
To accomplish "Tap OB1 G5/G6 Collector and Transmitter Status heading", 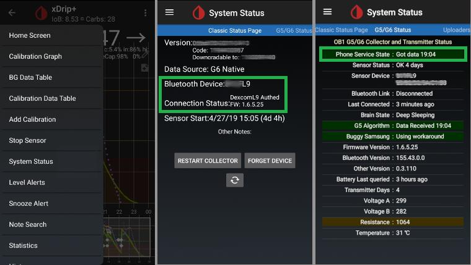I will [x=392, y=42].
